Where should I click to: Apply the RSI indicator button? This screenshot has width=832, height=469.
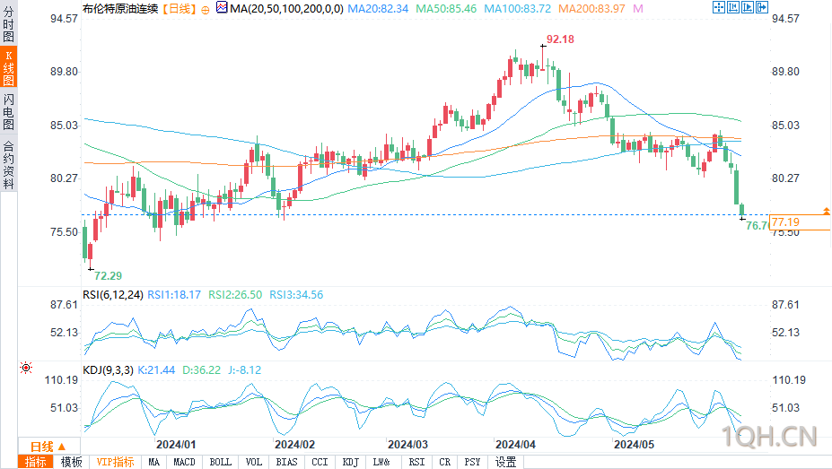(417, 462)
